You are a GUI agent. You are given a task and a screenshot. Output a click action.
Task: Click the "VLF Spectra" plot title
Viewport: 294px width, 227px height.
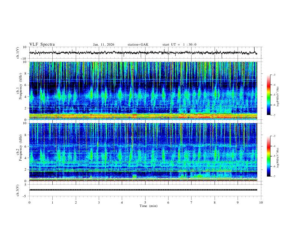[42, 45]
